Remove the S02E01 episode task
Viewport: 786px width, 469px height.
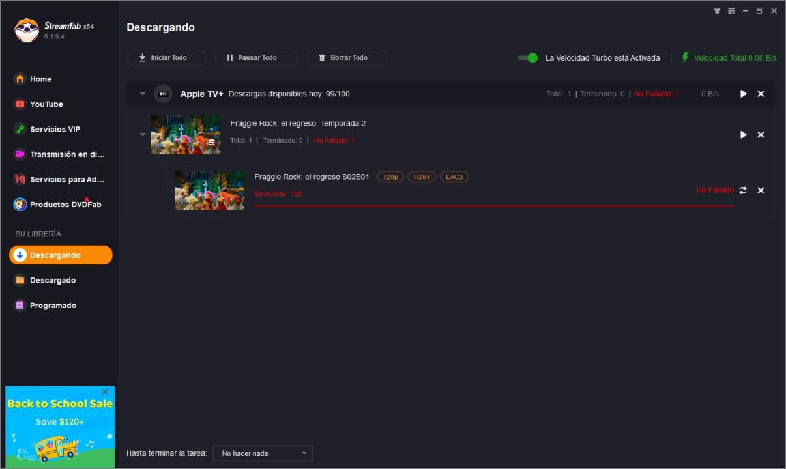[761, 190]
